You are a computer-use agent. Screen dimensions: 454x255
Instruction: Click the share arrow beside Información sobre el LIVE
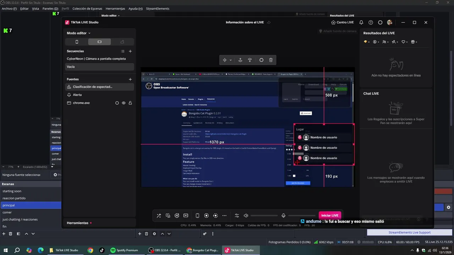[269, 22]
